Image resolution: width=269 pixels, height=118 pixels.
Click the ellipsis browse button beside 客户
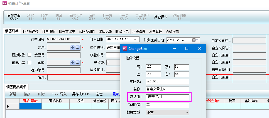coord(78,48)
